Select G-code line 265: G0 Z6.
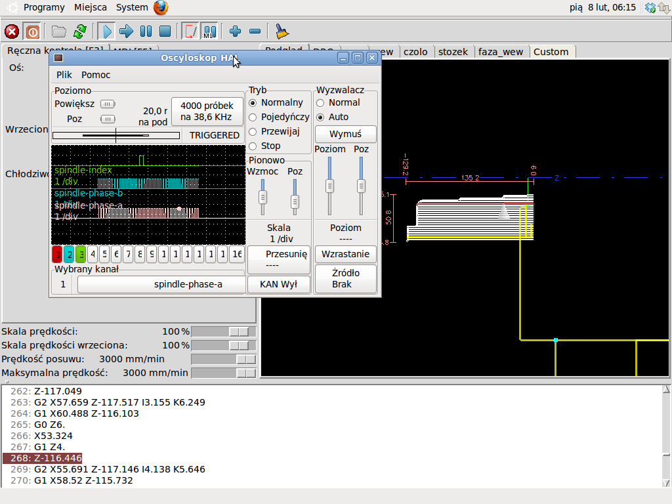Image resolution: width=672 pixels, height=504 pixels. (37, 425)
